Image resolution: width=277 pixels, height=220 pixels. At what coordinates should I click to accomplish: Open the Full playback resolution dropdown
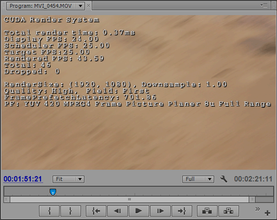(x=198, y=179)
